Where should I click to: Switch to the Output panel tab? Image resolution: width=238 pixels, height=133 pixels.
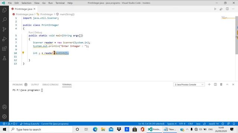click(x=35, y=85)
